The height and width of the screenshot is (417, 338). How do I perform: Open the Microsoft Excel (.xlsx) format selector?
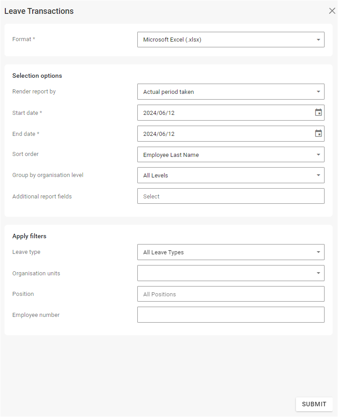(224, 40)
